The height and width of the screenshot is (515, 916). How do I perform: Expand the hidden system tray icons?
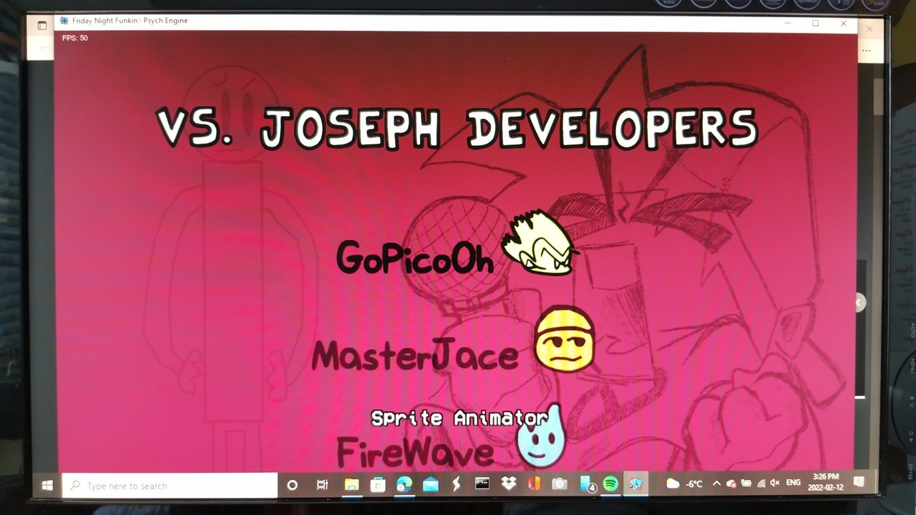[717, 483]
